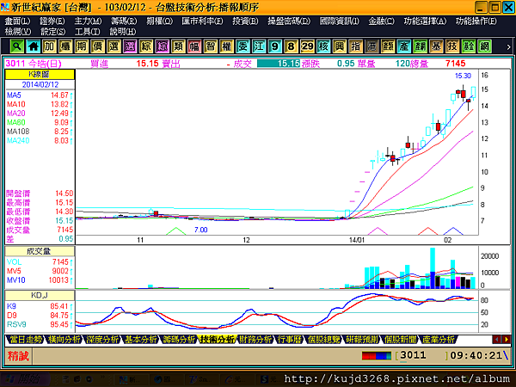Screen dimensions: 516x387
Task: Click the purple 選 toolbar icon
Action: coord(130,46)
